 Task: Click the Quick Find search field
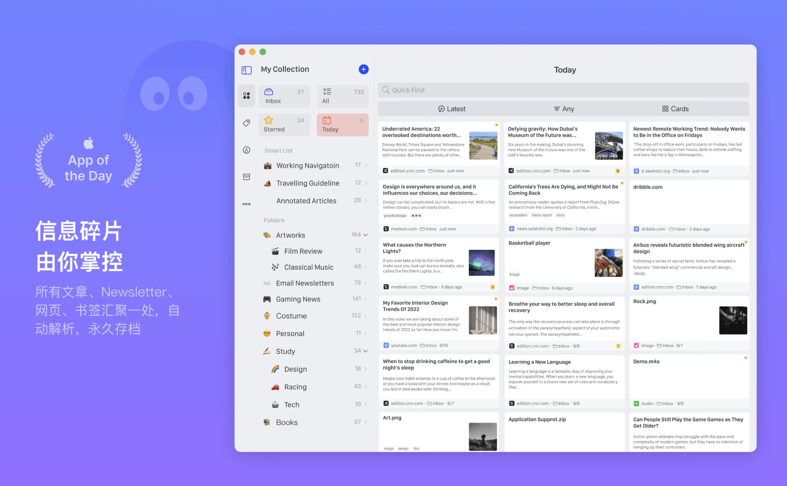coord(564,90)
